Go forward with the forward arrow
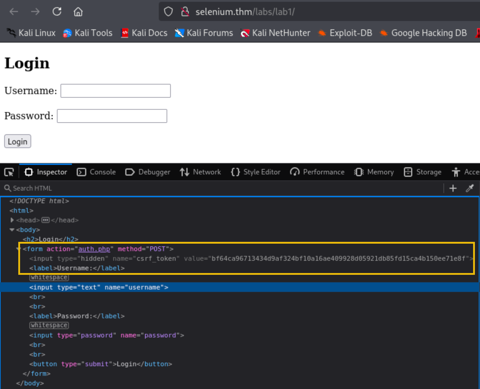 coord(35,12)
